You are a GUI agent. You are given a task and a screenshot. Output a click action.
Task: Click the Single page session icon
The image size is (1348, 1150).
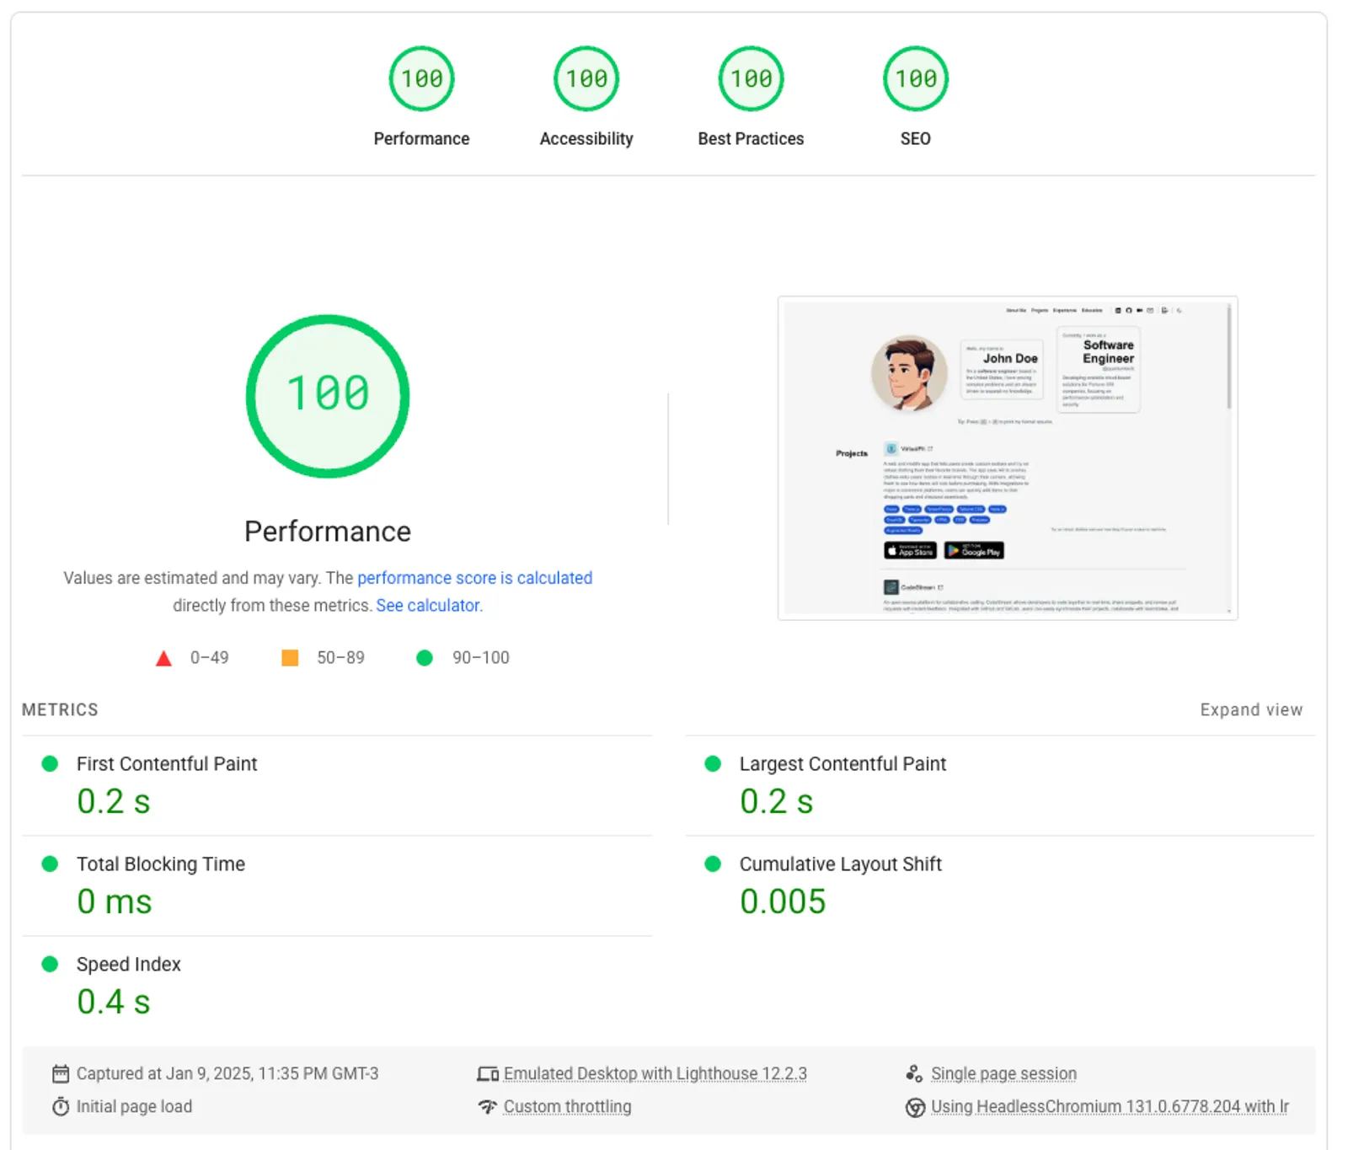[x=915, y=1073]
